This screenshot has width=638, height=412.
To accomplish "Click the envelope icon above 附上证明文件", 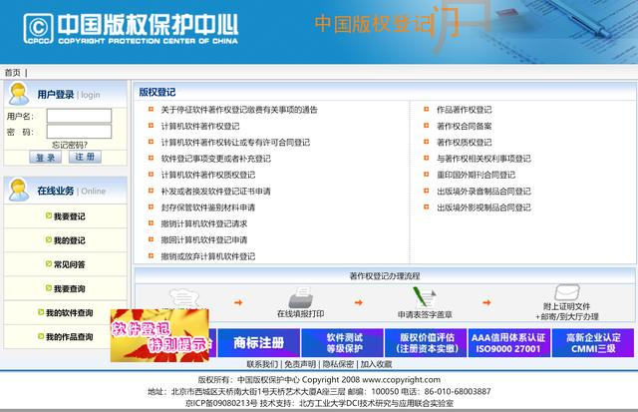I will point(567,292).
